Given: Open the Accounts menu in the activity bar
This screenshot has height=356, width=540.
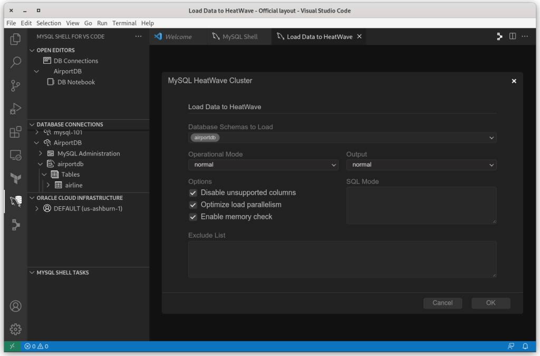Looking at the screenshot, I should tap(15, 306).
